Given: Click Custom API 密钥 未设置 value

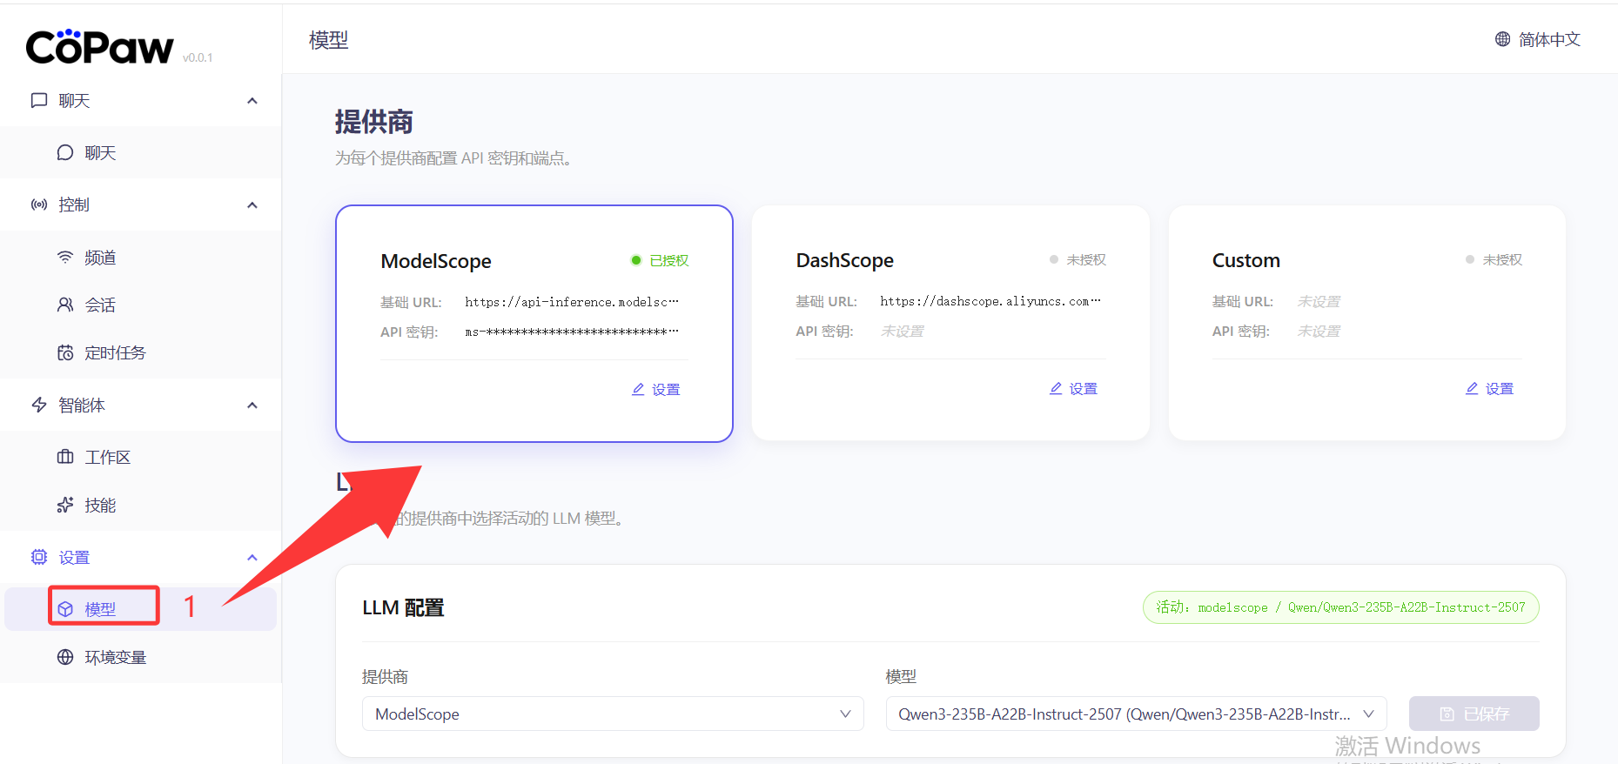Looking at the screenshot, I should [x=1319, y=331].
